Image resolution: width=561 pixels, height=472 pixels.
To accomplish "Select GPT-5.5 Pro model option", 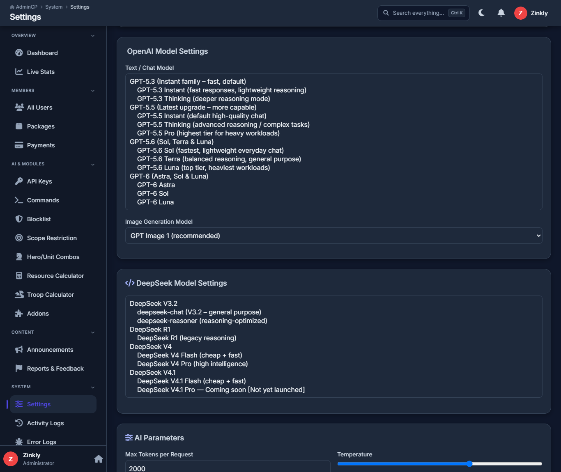I will coord(208,133).
